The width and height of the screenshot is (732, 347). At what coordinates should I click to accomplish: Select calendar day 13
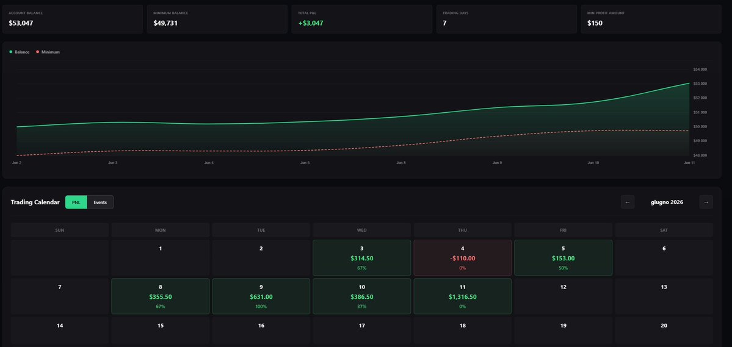664,296
